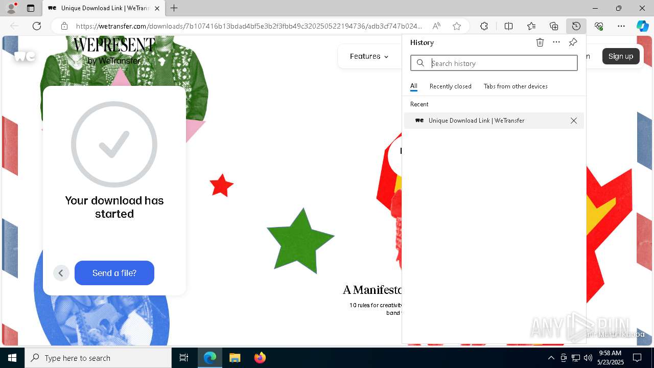The width and height of the screenshot is (654, 368).
Task: Click the Search history field
Action: point(494,63)
